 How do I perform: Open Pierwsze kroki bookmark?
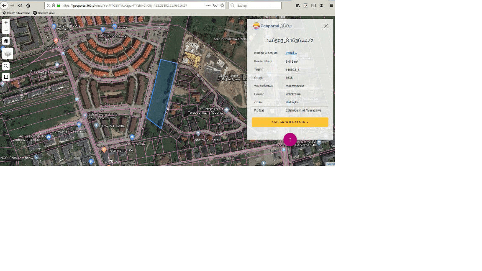coord(44,13)
